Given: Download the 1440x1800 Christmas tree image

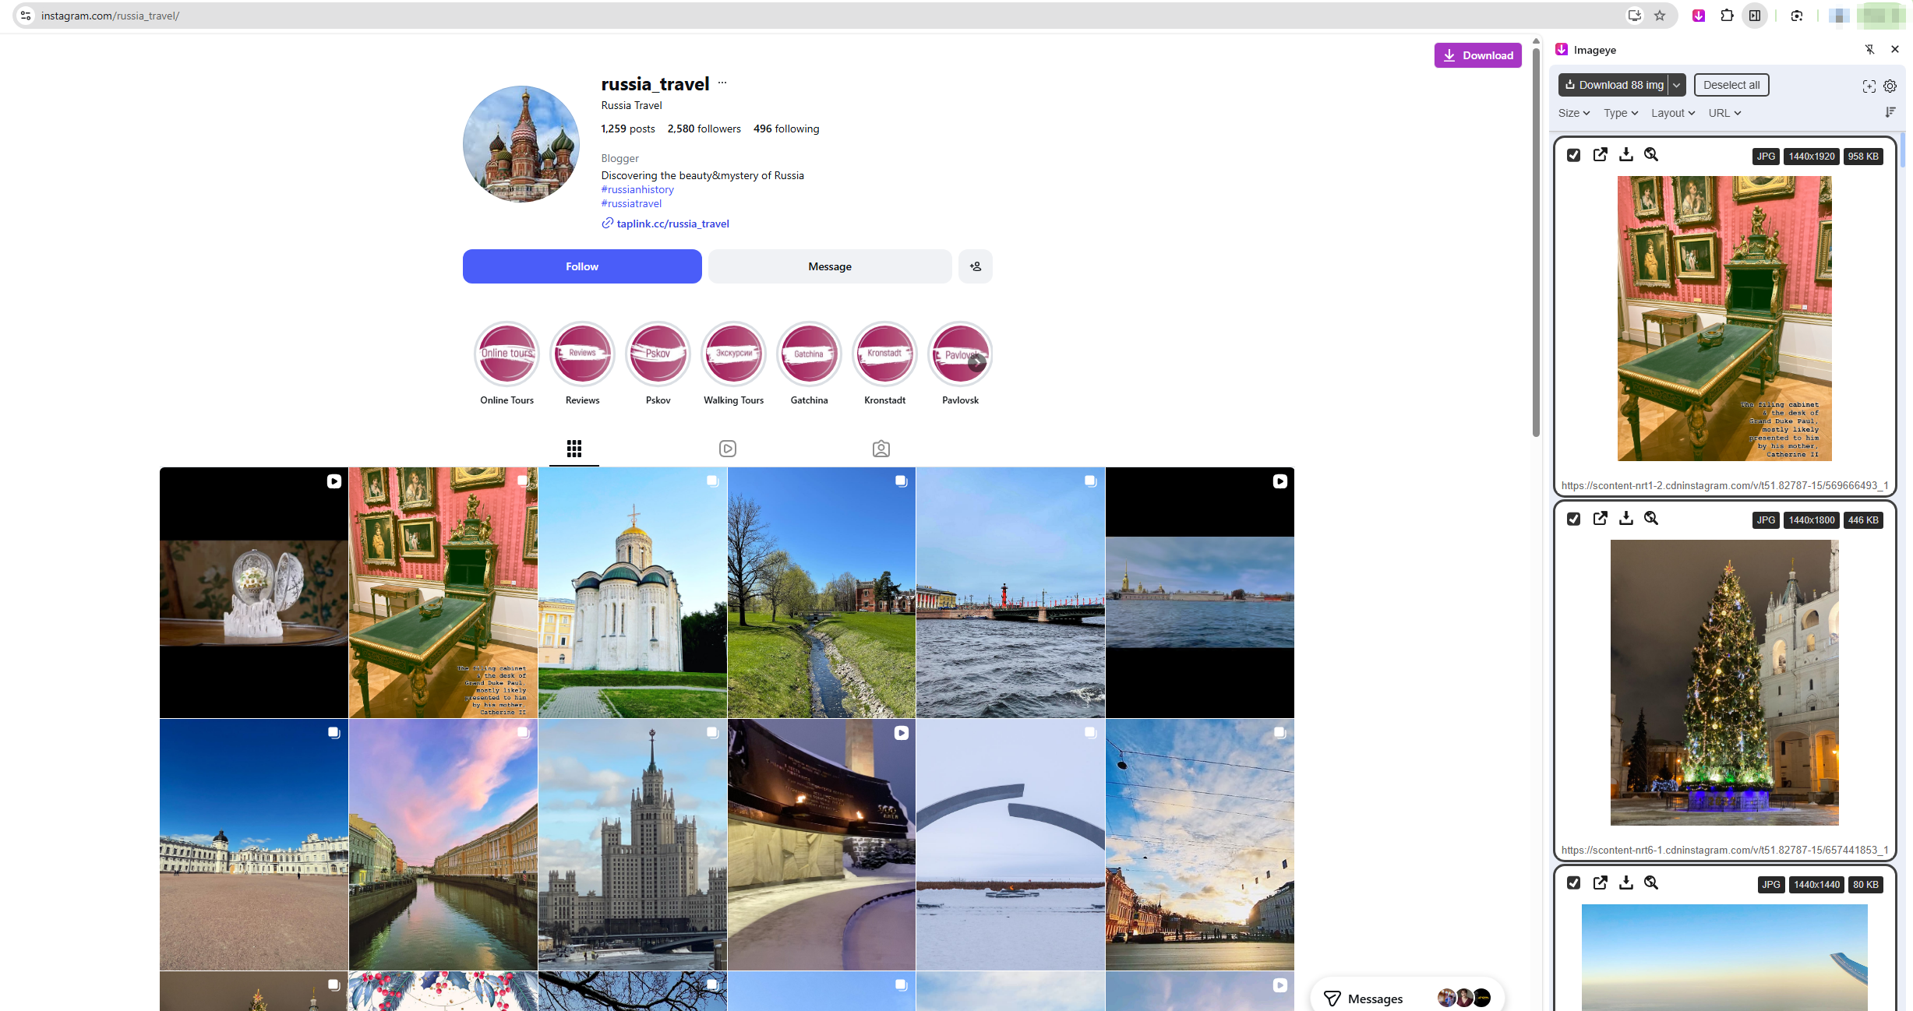Looking at the screenshot, I should [1625, 519].
